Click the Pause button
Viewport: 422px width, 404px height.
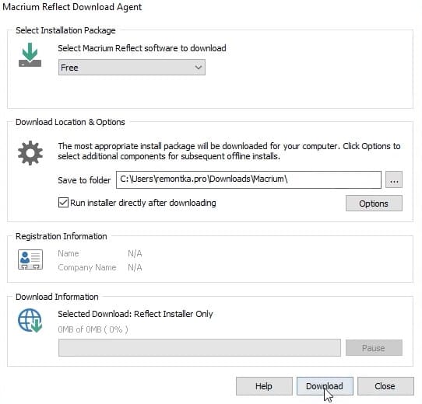pos(374,348)
